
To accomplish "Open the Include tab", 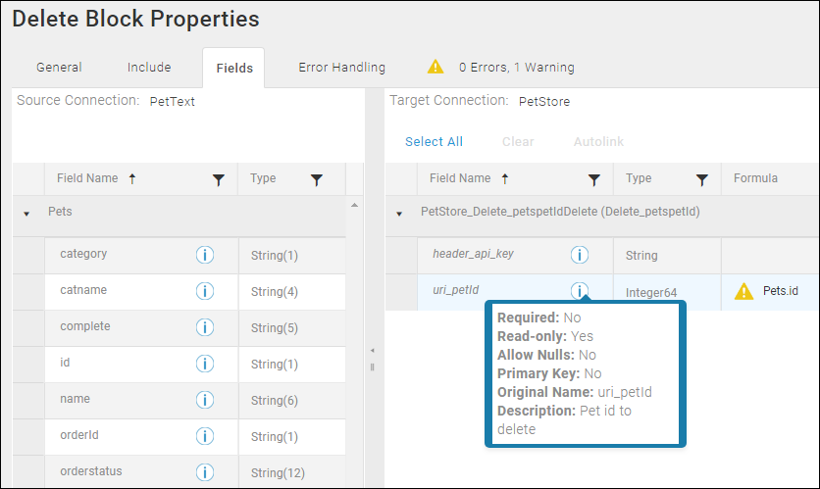I will (149, 68).
